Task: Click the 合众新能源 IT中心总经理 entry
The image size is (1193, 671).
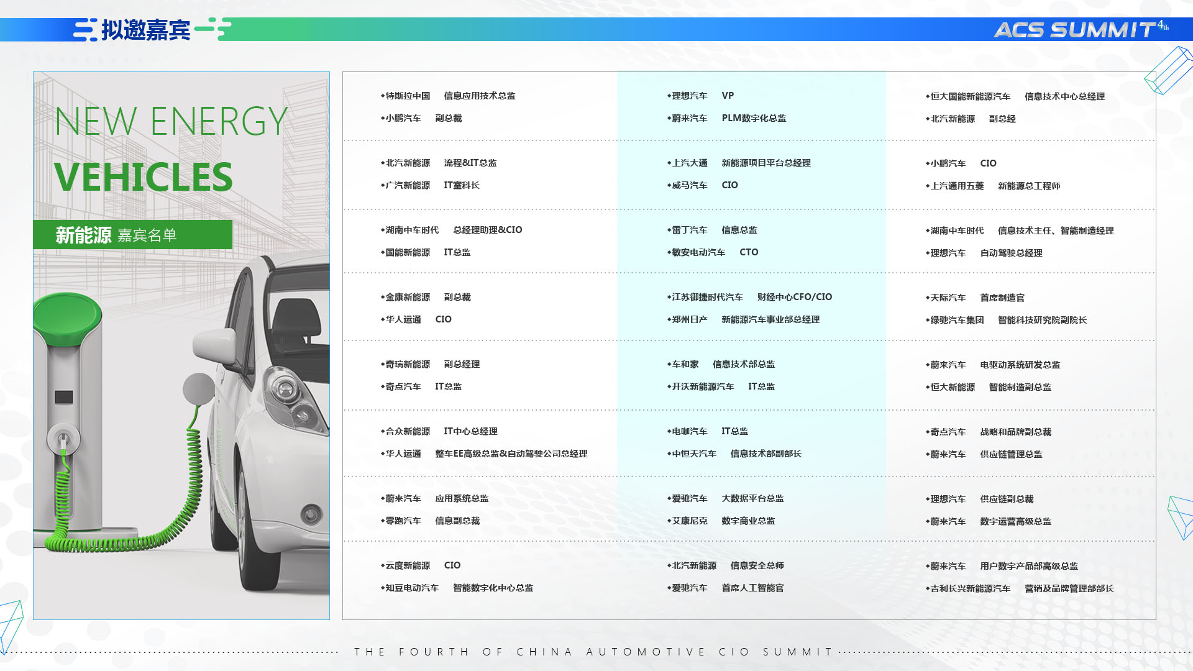Action: pyautogui.click(x=439, y=431)
